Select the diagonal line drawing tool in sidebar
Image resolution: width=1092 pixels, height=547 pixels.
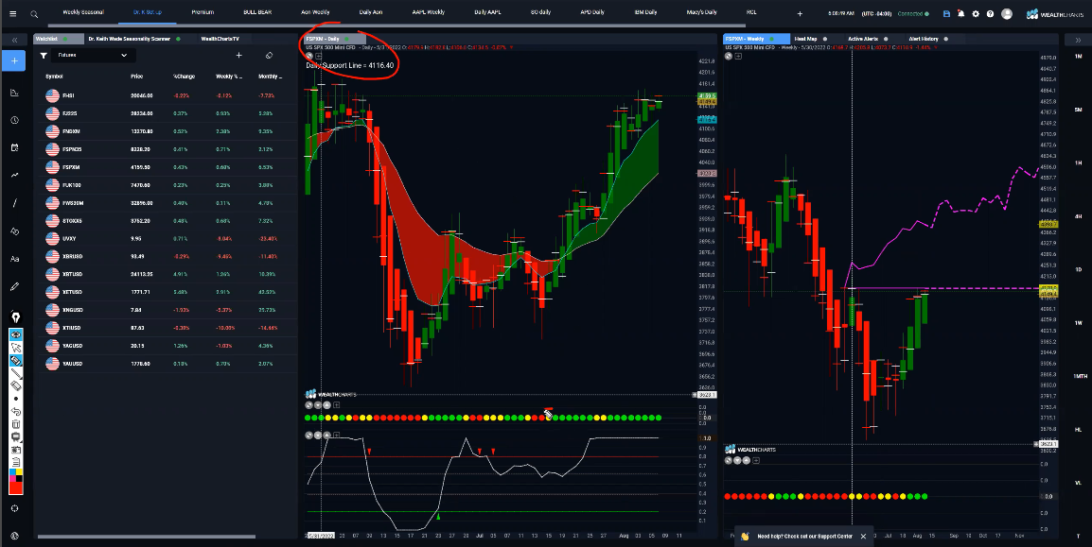(x=14, y=203)
